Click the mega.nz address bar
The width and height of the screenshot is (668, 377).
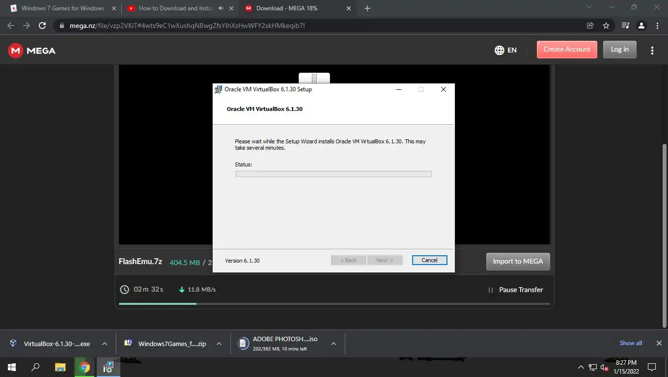click(x=319, y=26)
